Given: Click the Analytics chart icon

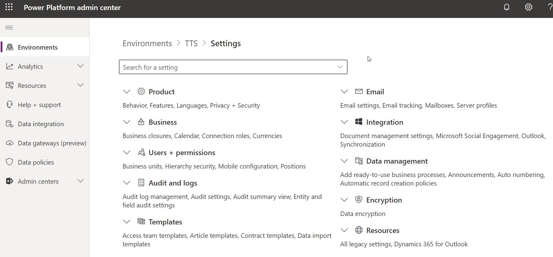Looking at the screenshot, I should tap(10, 66).
